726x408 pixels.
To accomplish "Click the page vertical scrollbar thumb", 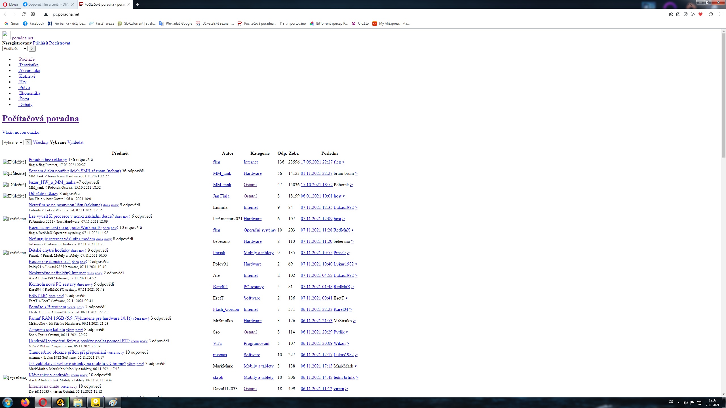I will point(723,95).
